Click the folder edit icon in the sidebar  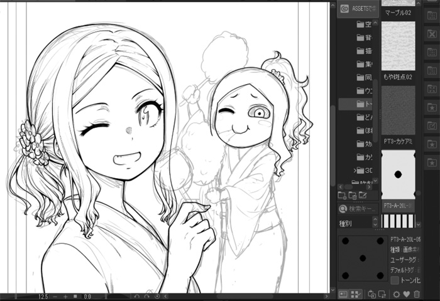click(432, 125)
